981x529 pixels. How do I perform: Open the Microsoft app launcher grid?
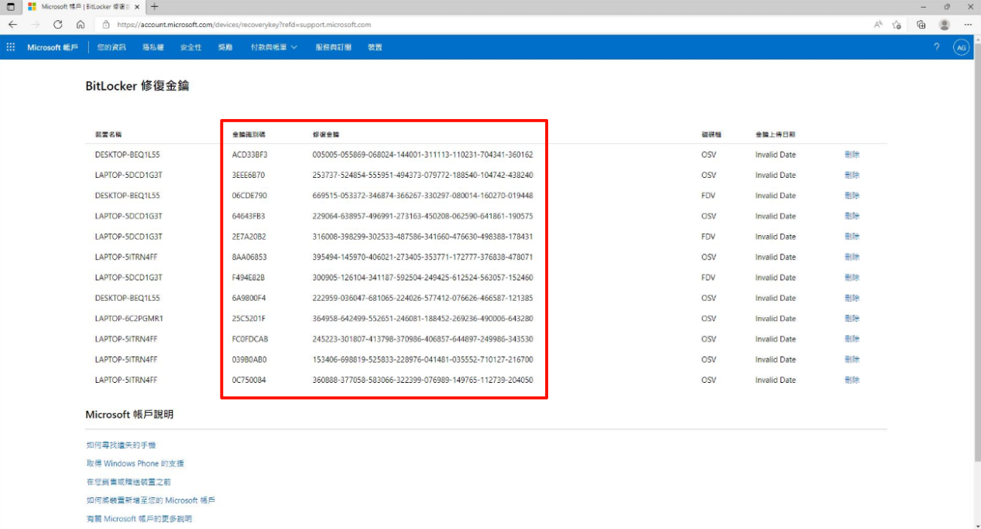(x=11, y=47)
